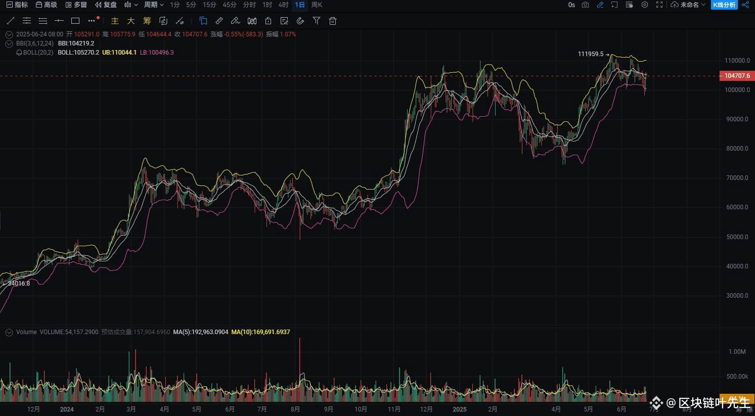Viewport: 755px width, 416px height.
Task: Click the blue copy/layers drawing icon
Action: pyautogui.click(x=203, y=21)
